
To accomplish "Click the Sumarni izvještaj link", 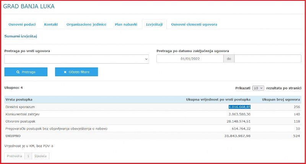I will coord(21,36).
